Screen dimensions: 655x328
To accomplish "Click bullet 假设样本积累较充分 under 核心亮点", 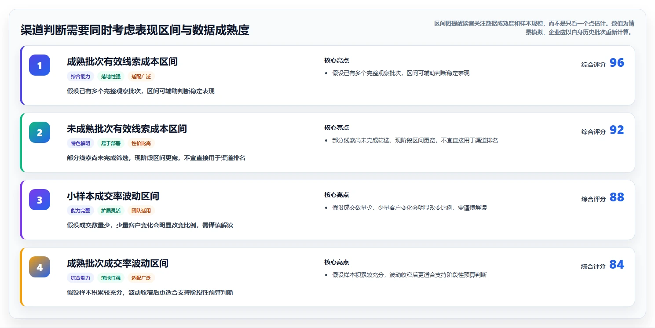I will point(410,275).
